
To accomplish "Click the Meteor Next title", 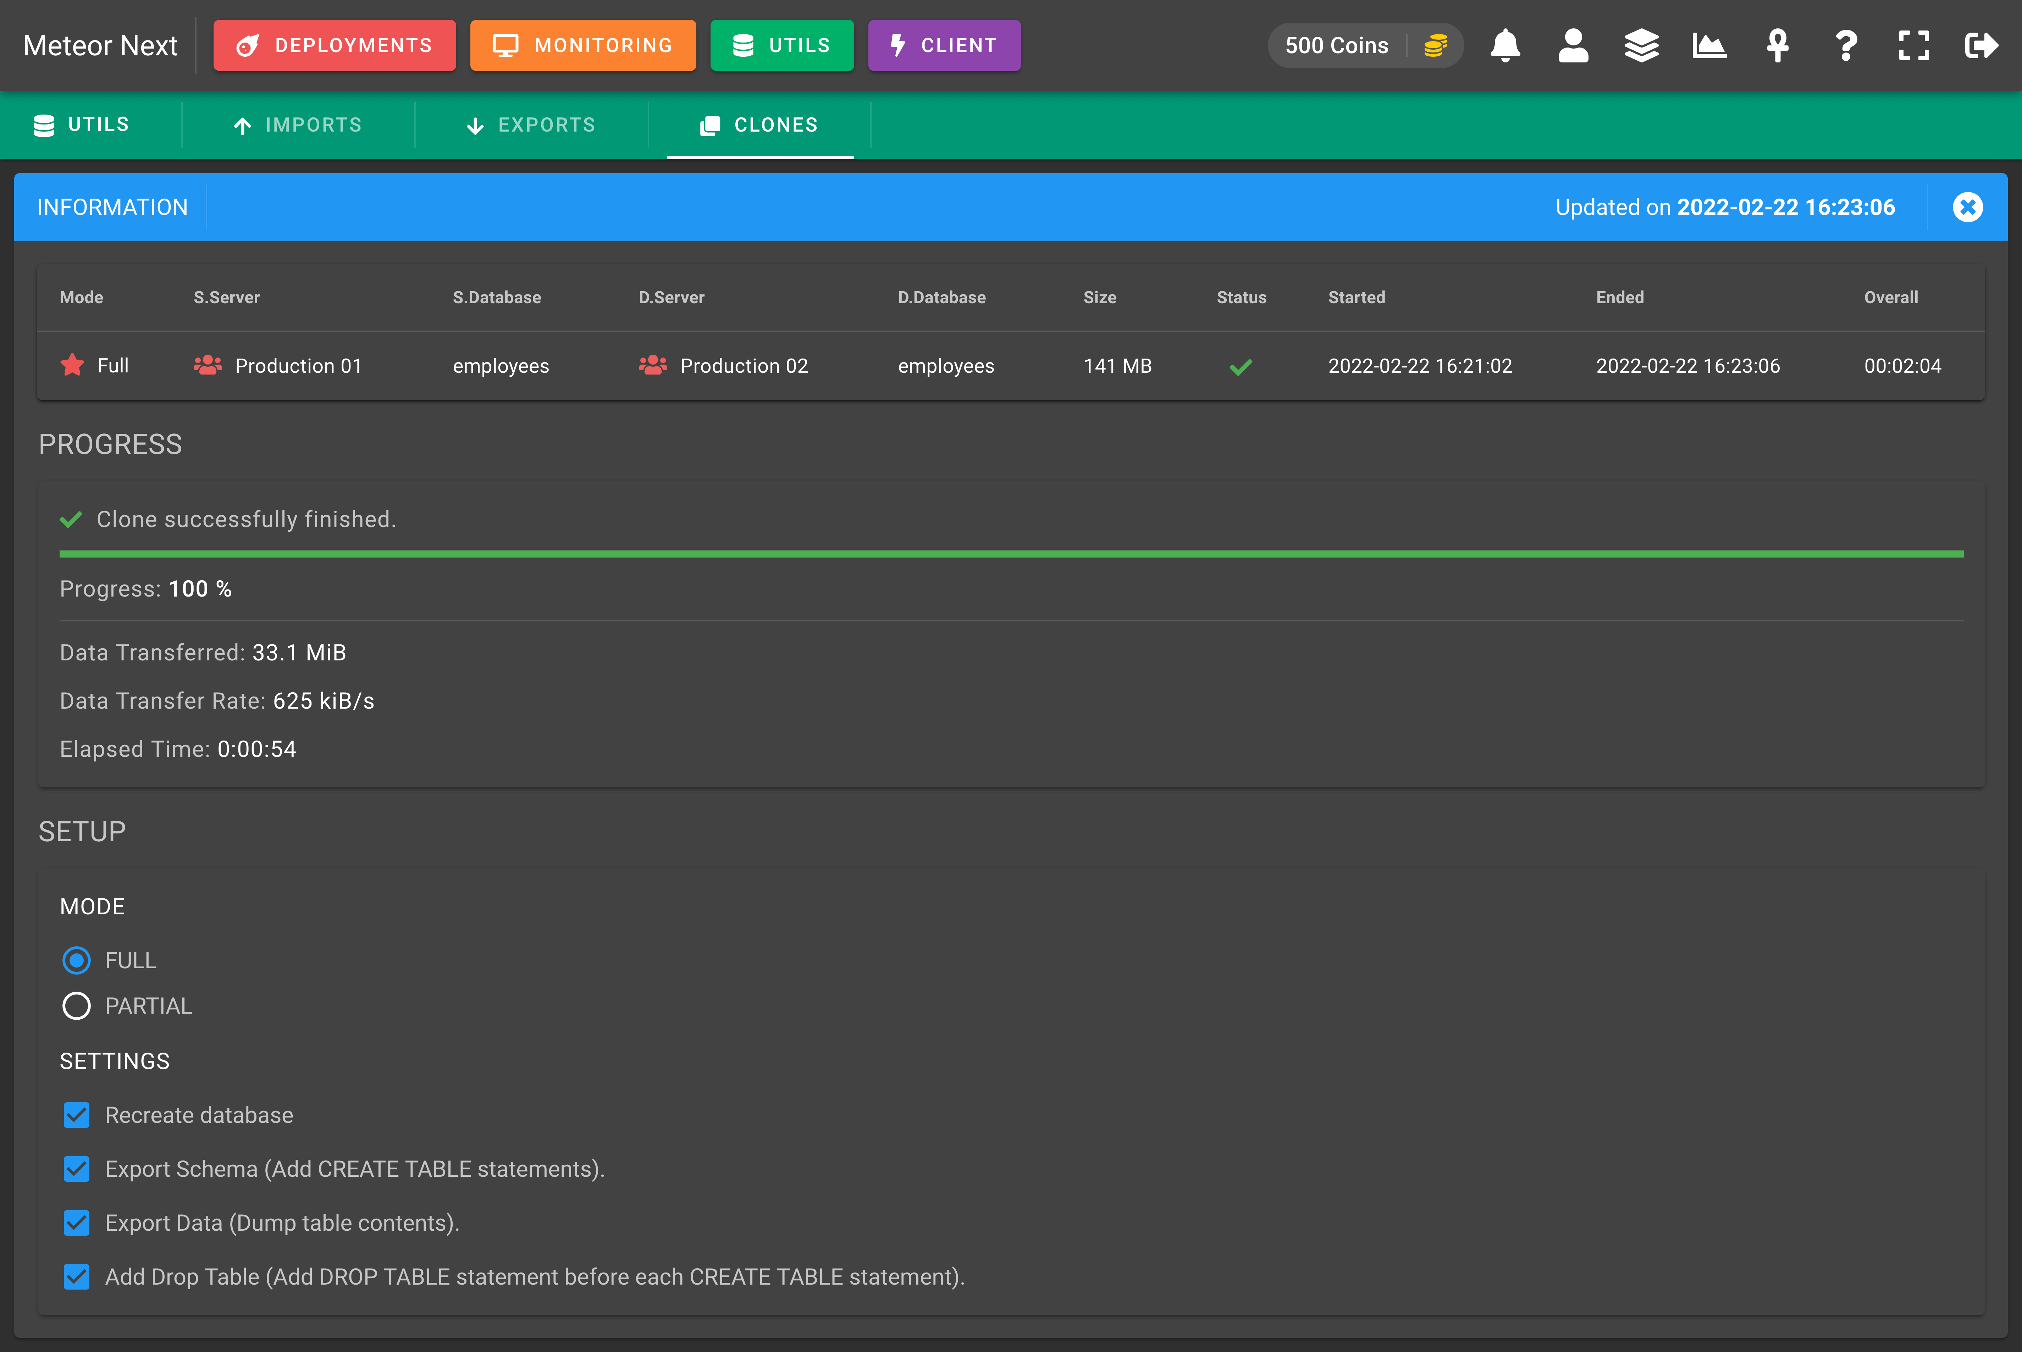I will pos(100,46).
